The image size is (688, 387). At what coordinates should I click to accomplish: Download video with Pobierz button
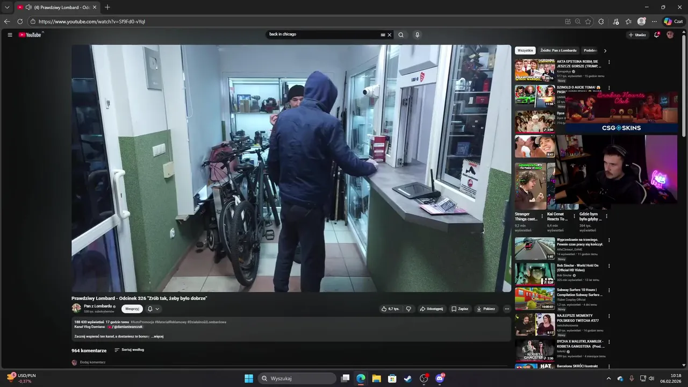point(485,309)
